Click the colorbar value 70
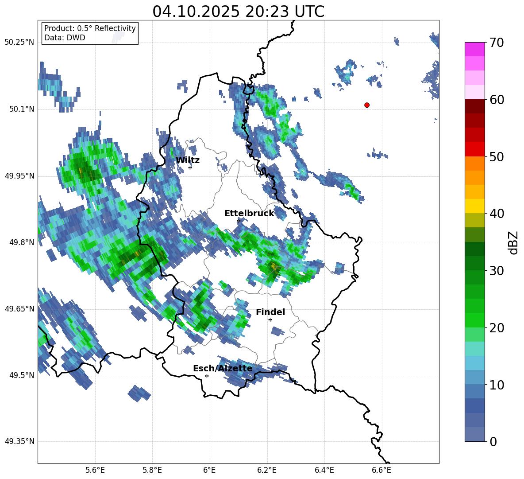 [497, 43]
